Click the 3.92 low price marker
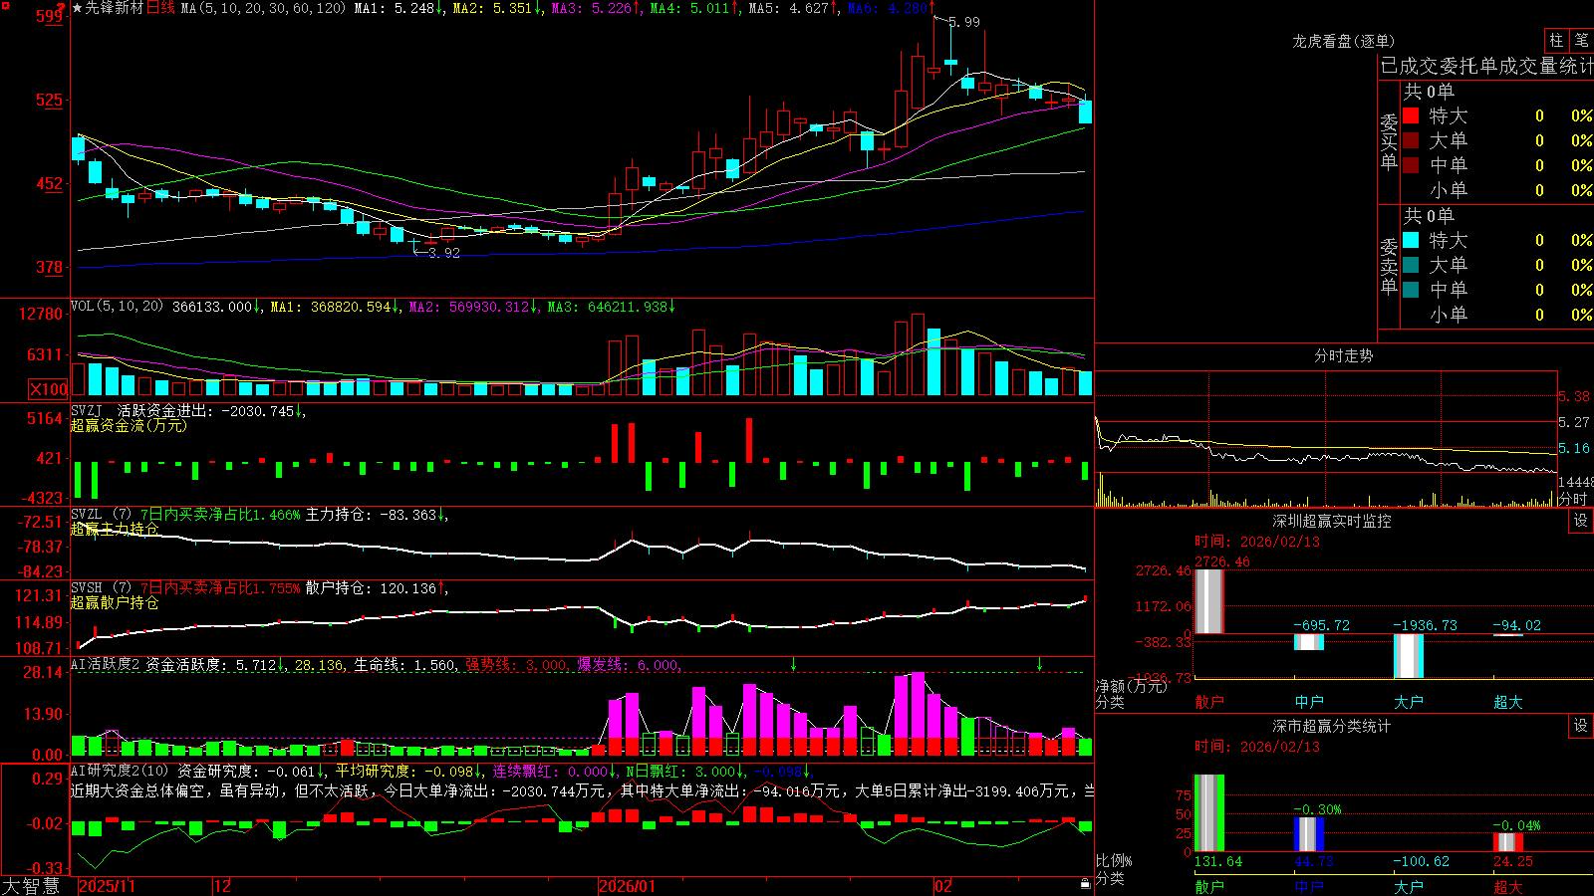Viewport: 1594px width, 896px height. click(x=444, y=253)
